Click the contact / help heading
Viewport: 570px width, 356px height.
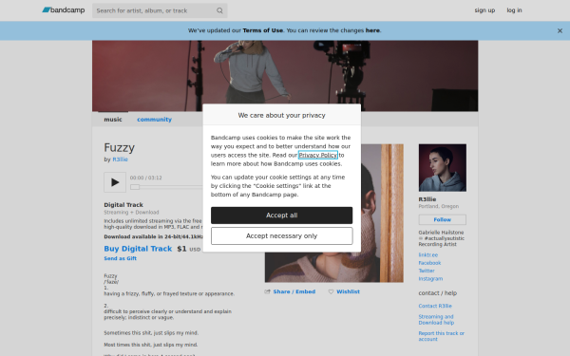click(438, 293)
